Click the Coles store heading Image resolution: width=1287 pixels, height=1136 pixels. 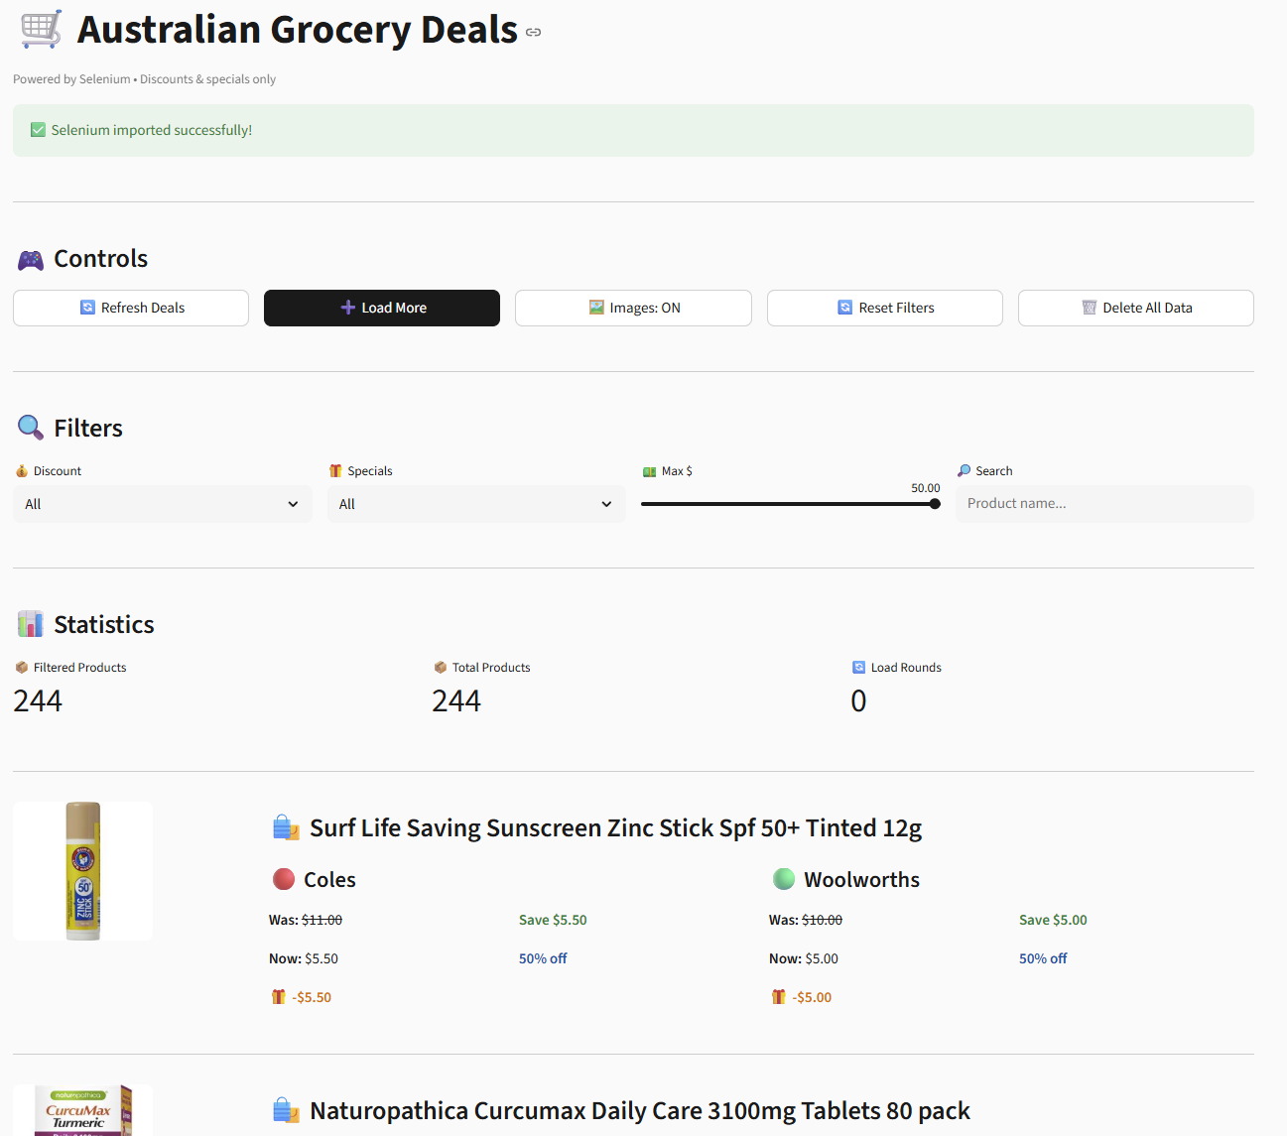click(x=329, y=880)
